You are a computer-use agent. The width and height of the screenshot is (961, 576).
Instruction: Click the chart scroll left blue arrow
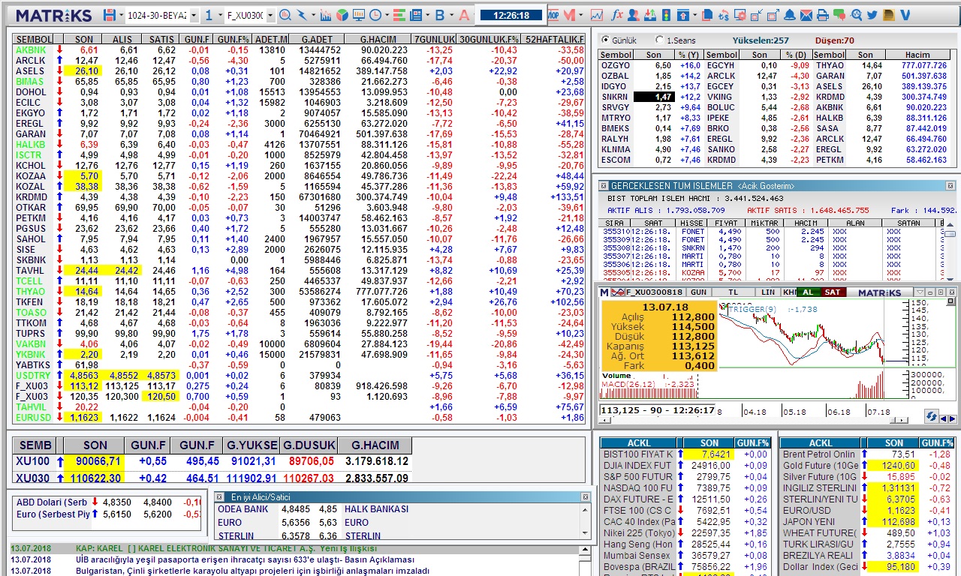click(x=943, y=418)
